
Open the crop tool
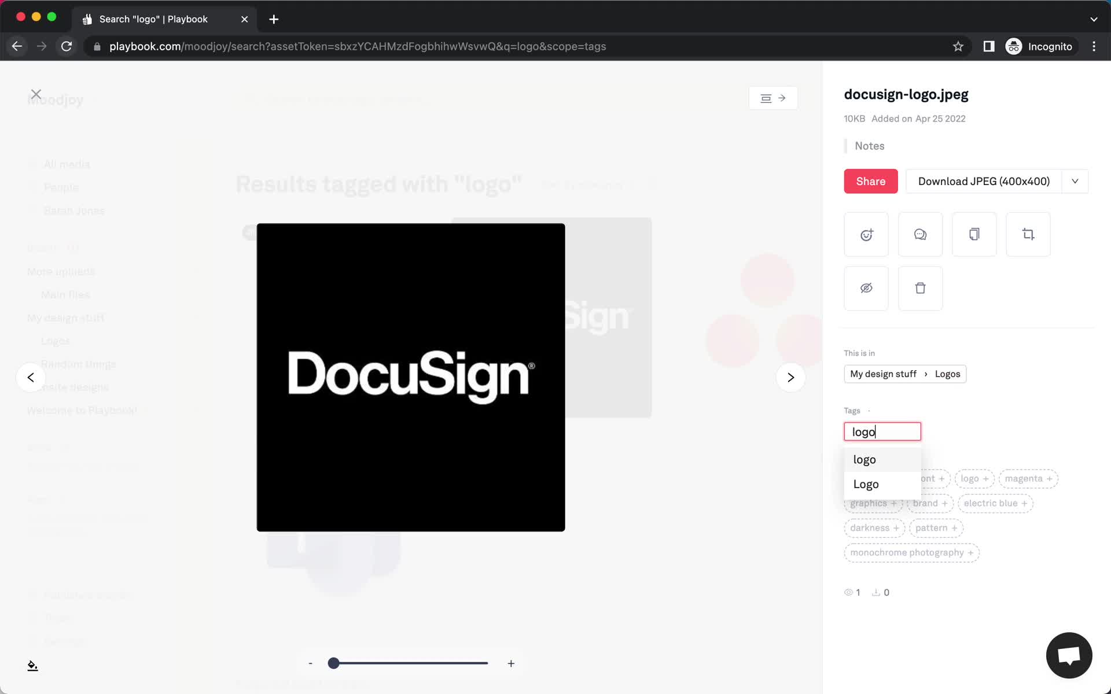click(1028, 234)
